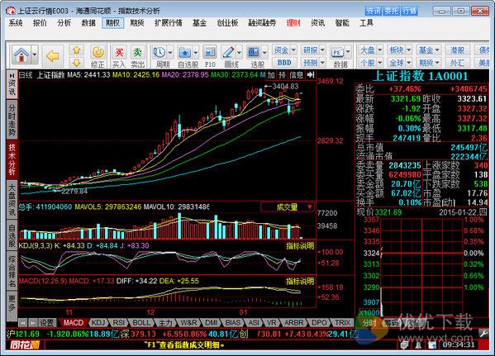Open the 综合排名 sidebar tab
This screenshot has width=495, height=356.
(x=12, y=272)
